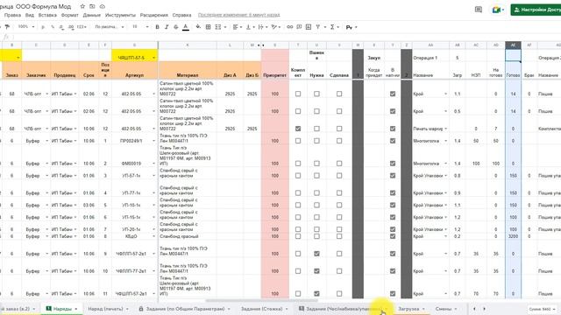Toggle the Комплект checkbox in the УП-57-1х row

tap(298, 176)
